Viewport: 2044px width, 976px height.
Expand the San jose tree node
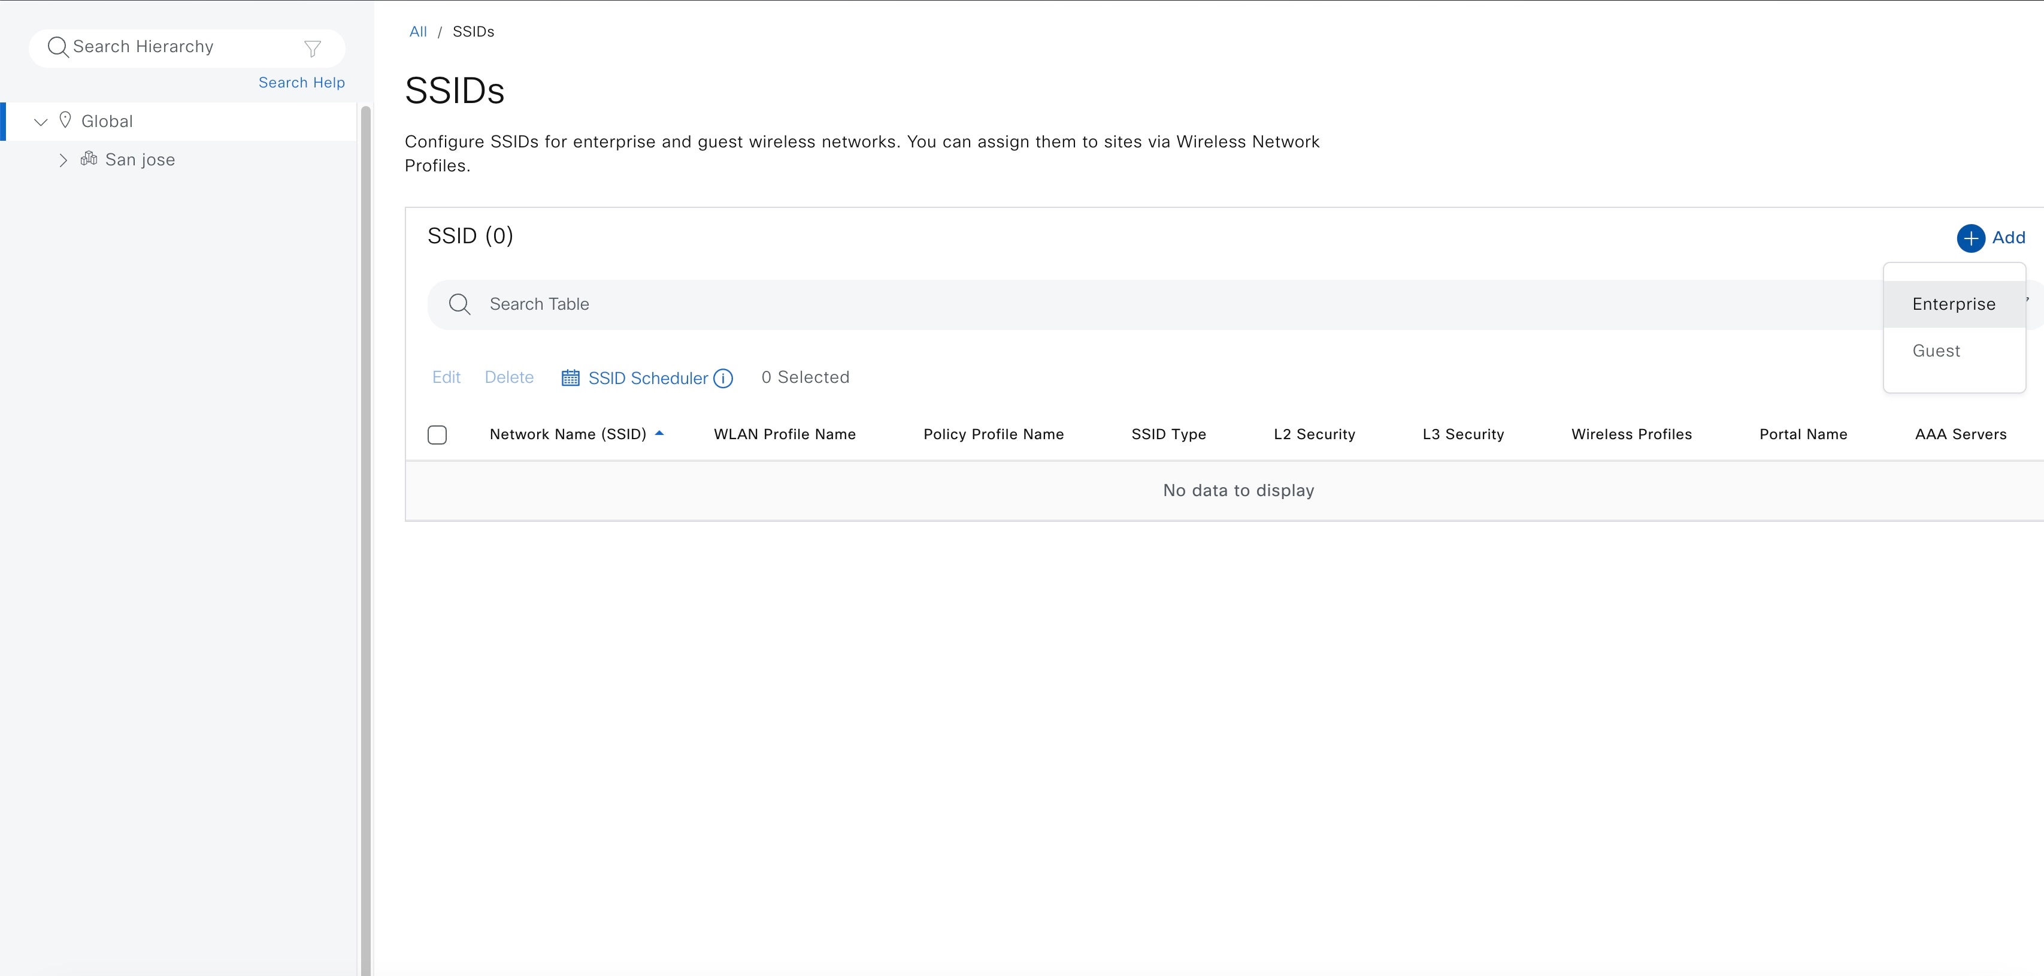[63, 161]
